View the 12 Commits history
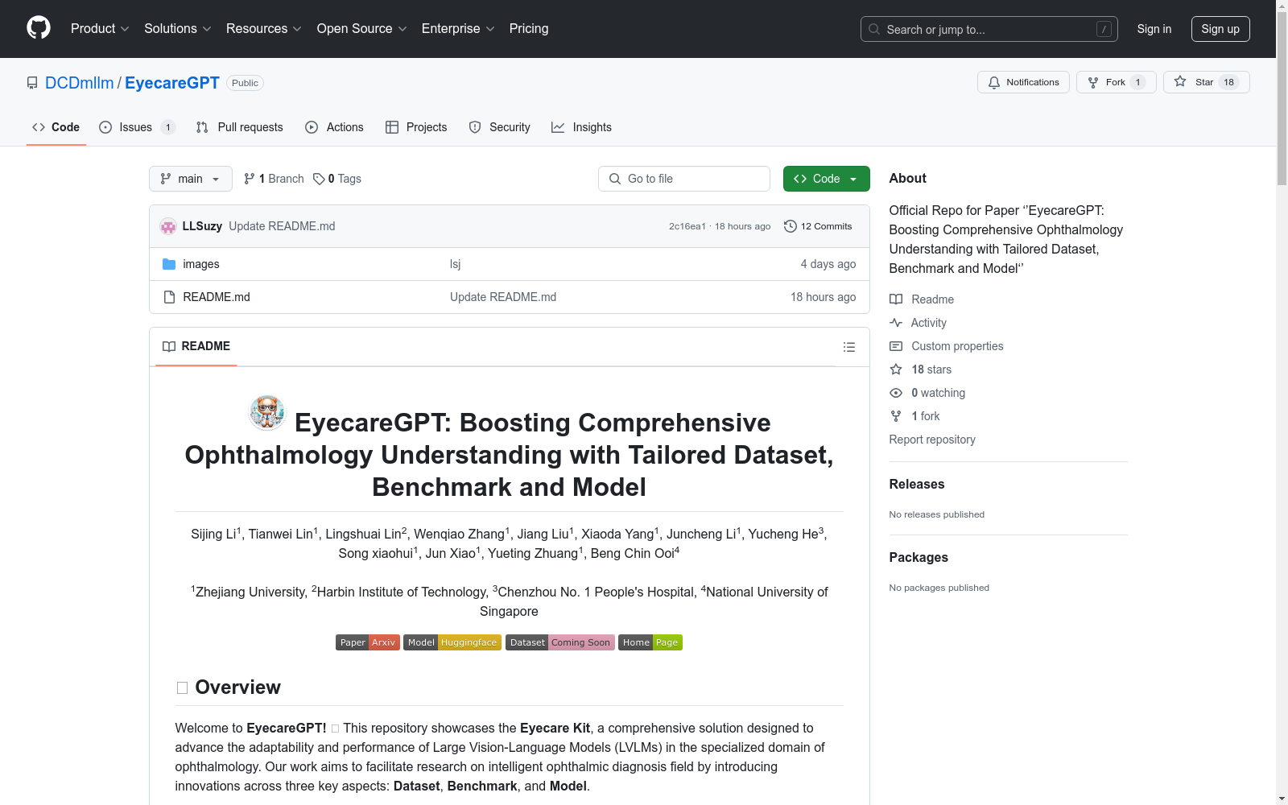This screenshot has height=805, width=1288. coord(818,226)
